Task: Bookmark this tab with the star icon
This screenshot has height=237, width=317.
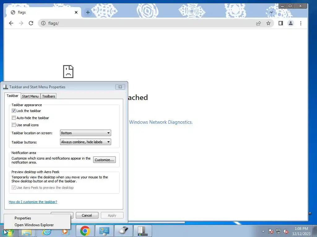Action: click(268, 23)
